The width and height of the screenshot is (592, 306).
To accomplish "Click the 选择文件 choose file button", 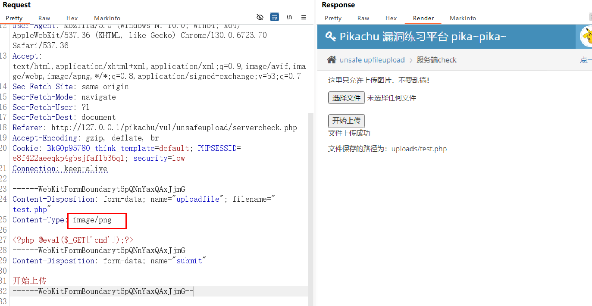I will coord(347,98).
